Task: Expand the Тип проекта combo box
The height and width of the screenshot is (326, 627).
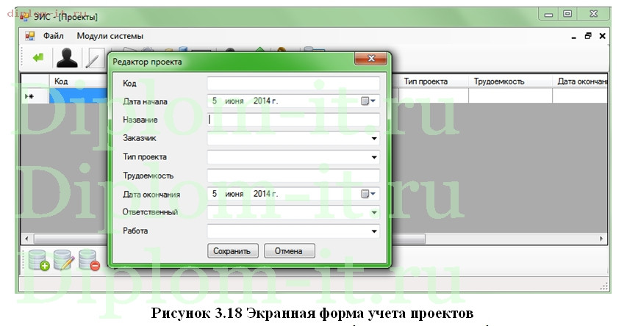Action: pyautogui.click(x=374, y=157)
